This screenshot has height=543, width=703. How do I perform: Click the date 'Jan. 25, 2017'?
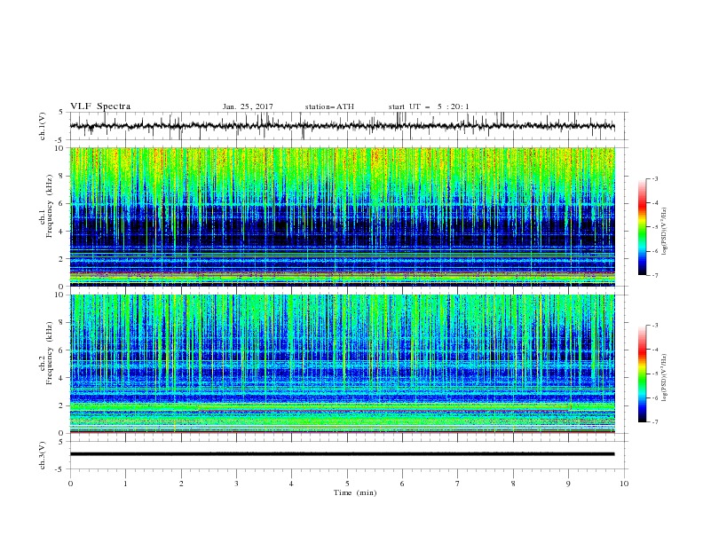(248, 106)
